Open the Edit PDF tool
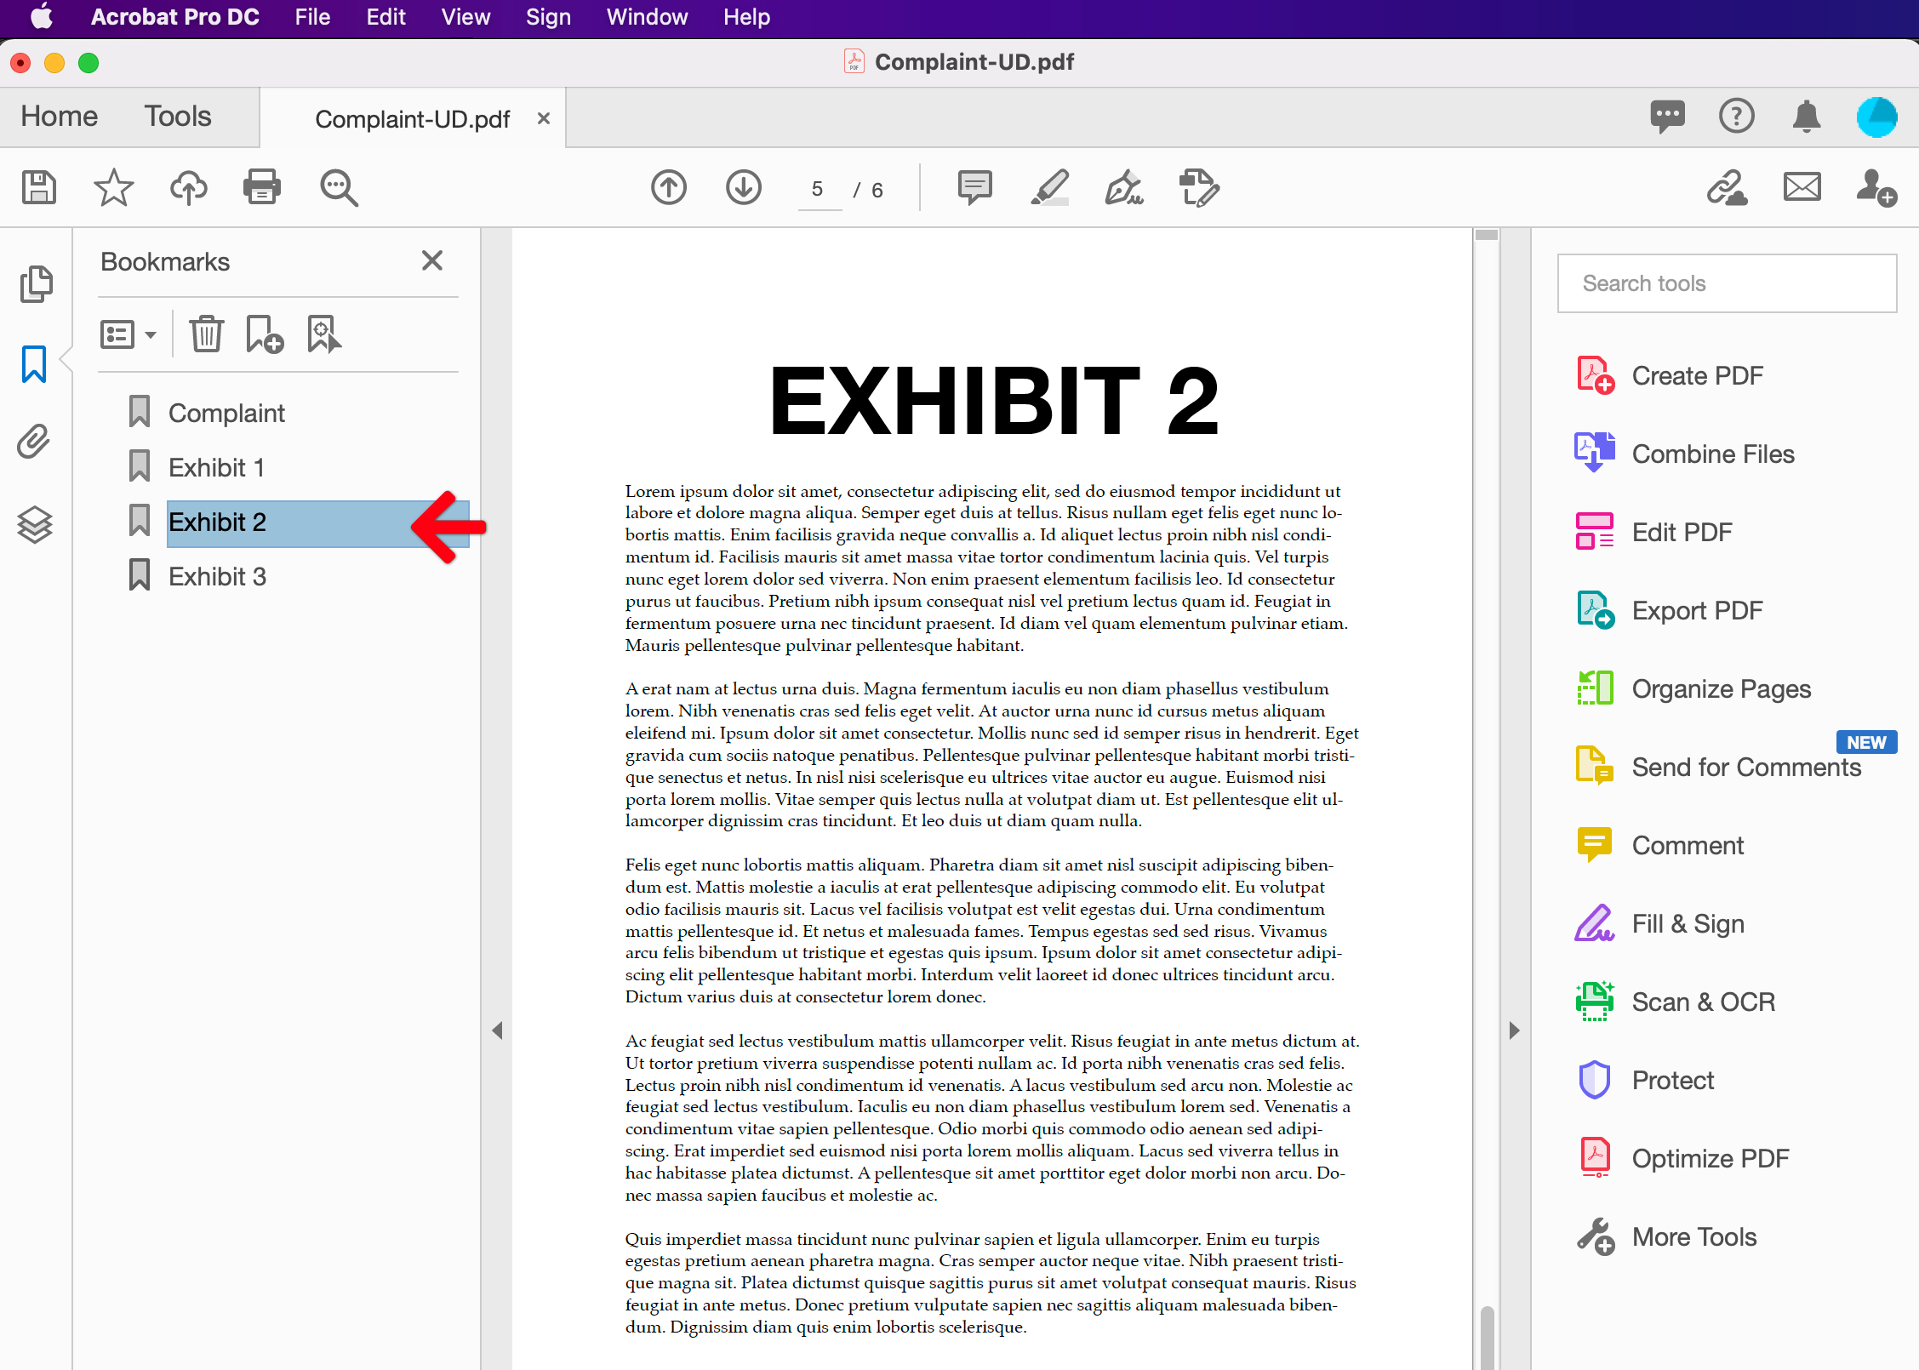Viewport: 1919px width, 1370px height. click(x=1681, y=531)
